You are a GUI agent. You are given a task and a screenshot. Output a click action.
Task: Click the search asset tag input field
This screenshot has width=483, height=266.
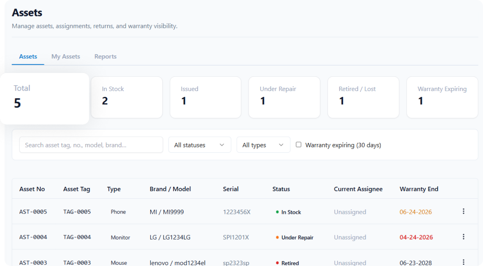coord(91,144)
